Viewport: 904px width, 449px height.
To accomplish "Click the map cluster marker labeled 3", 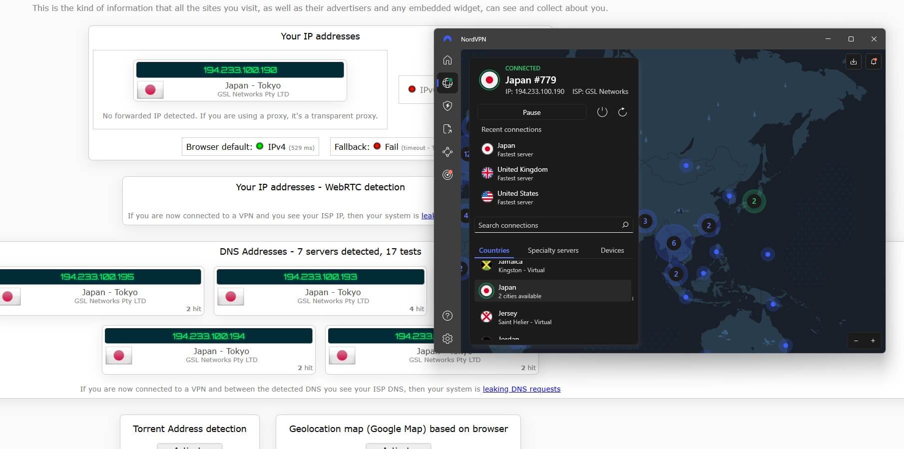I will pyautogui.click(x=645, y=221).
